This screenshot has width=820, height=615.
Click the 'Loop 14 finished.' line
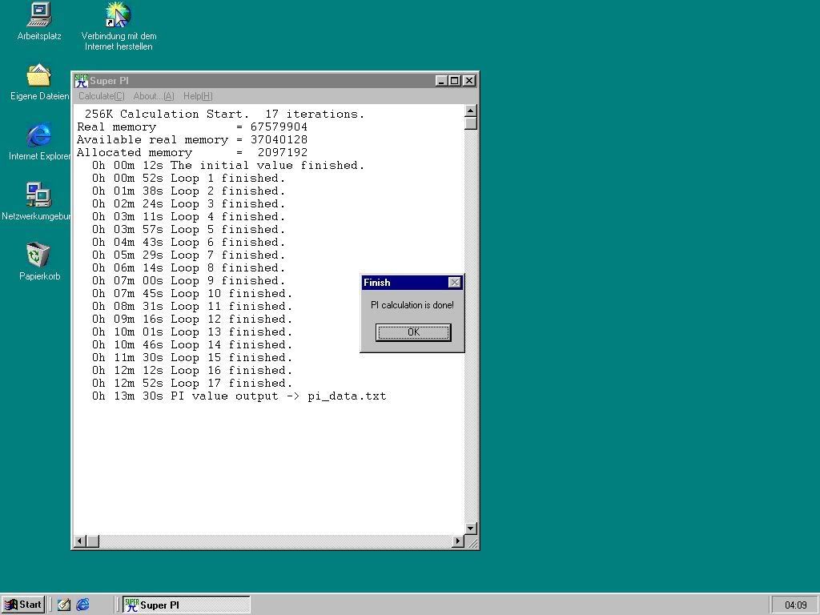pos(192,344)
